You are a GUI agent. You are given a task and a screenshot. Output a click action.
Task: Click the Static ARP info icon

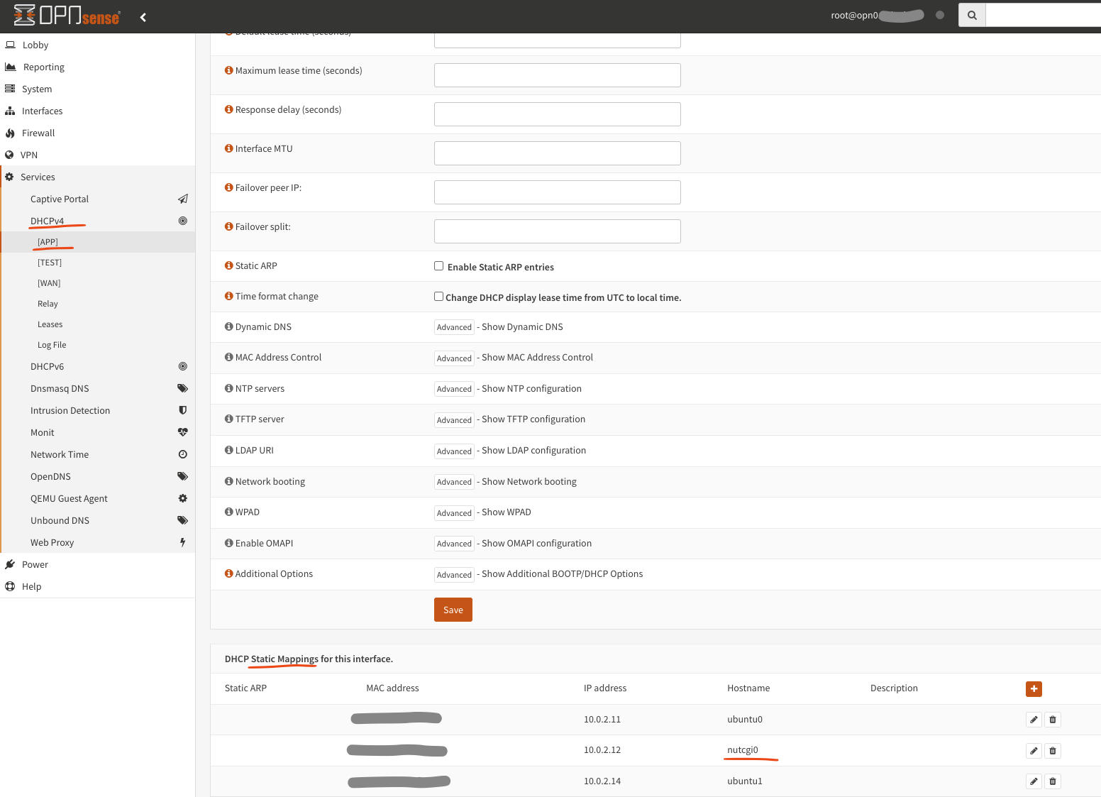click(228, 265)
